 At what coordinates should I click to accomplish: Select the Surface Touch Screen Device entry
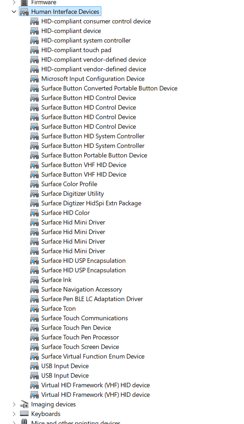[x=80, y=347]
